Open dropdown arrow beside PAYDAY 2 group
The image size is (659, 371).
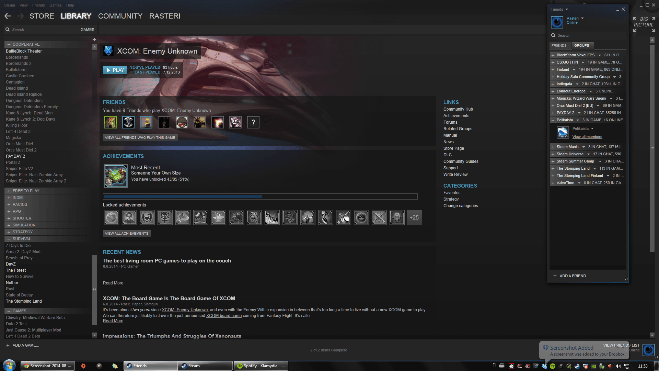point(579,113)
